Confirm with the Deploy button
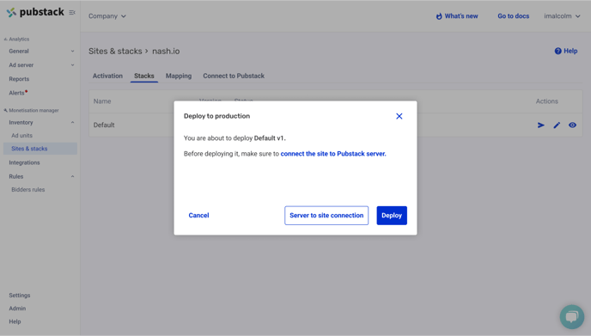The height and width of the screenshot is (336, 591). click(392, 216)
